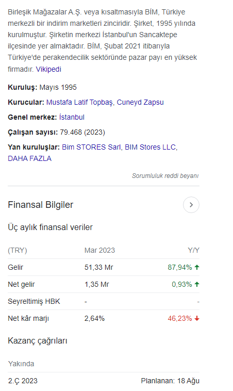
Task: Click the Finansal Bilgiler heading
Action: (x=41, y=205)
